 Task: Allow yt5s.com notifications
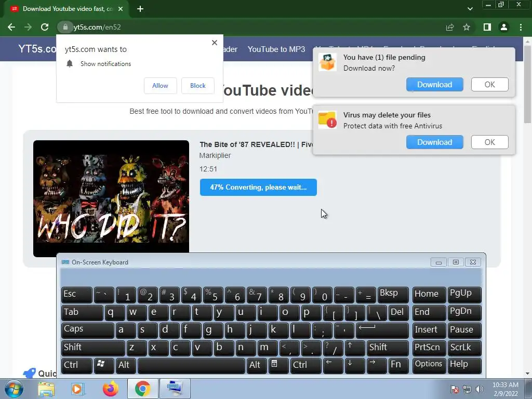click(160, 86)
